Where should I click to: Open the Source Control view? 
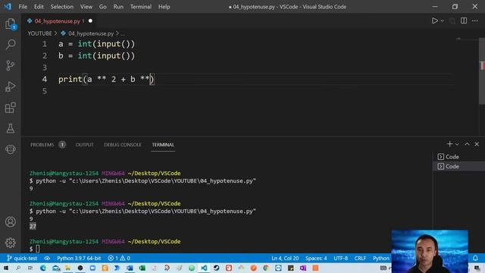[10, 65]
